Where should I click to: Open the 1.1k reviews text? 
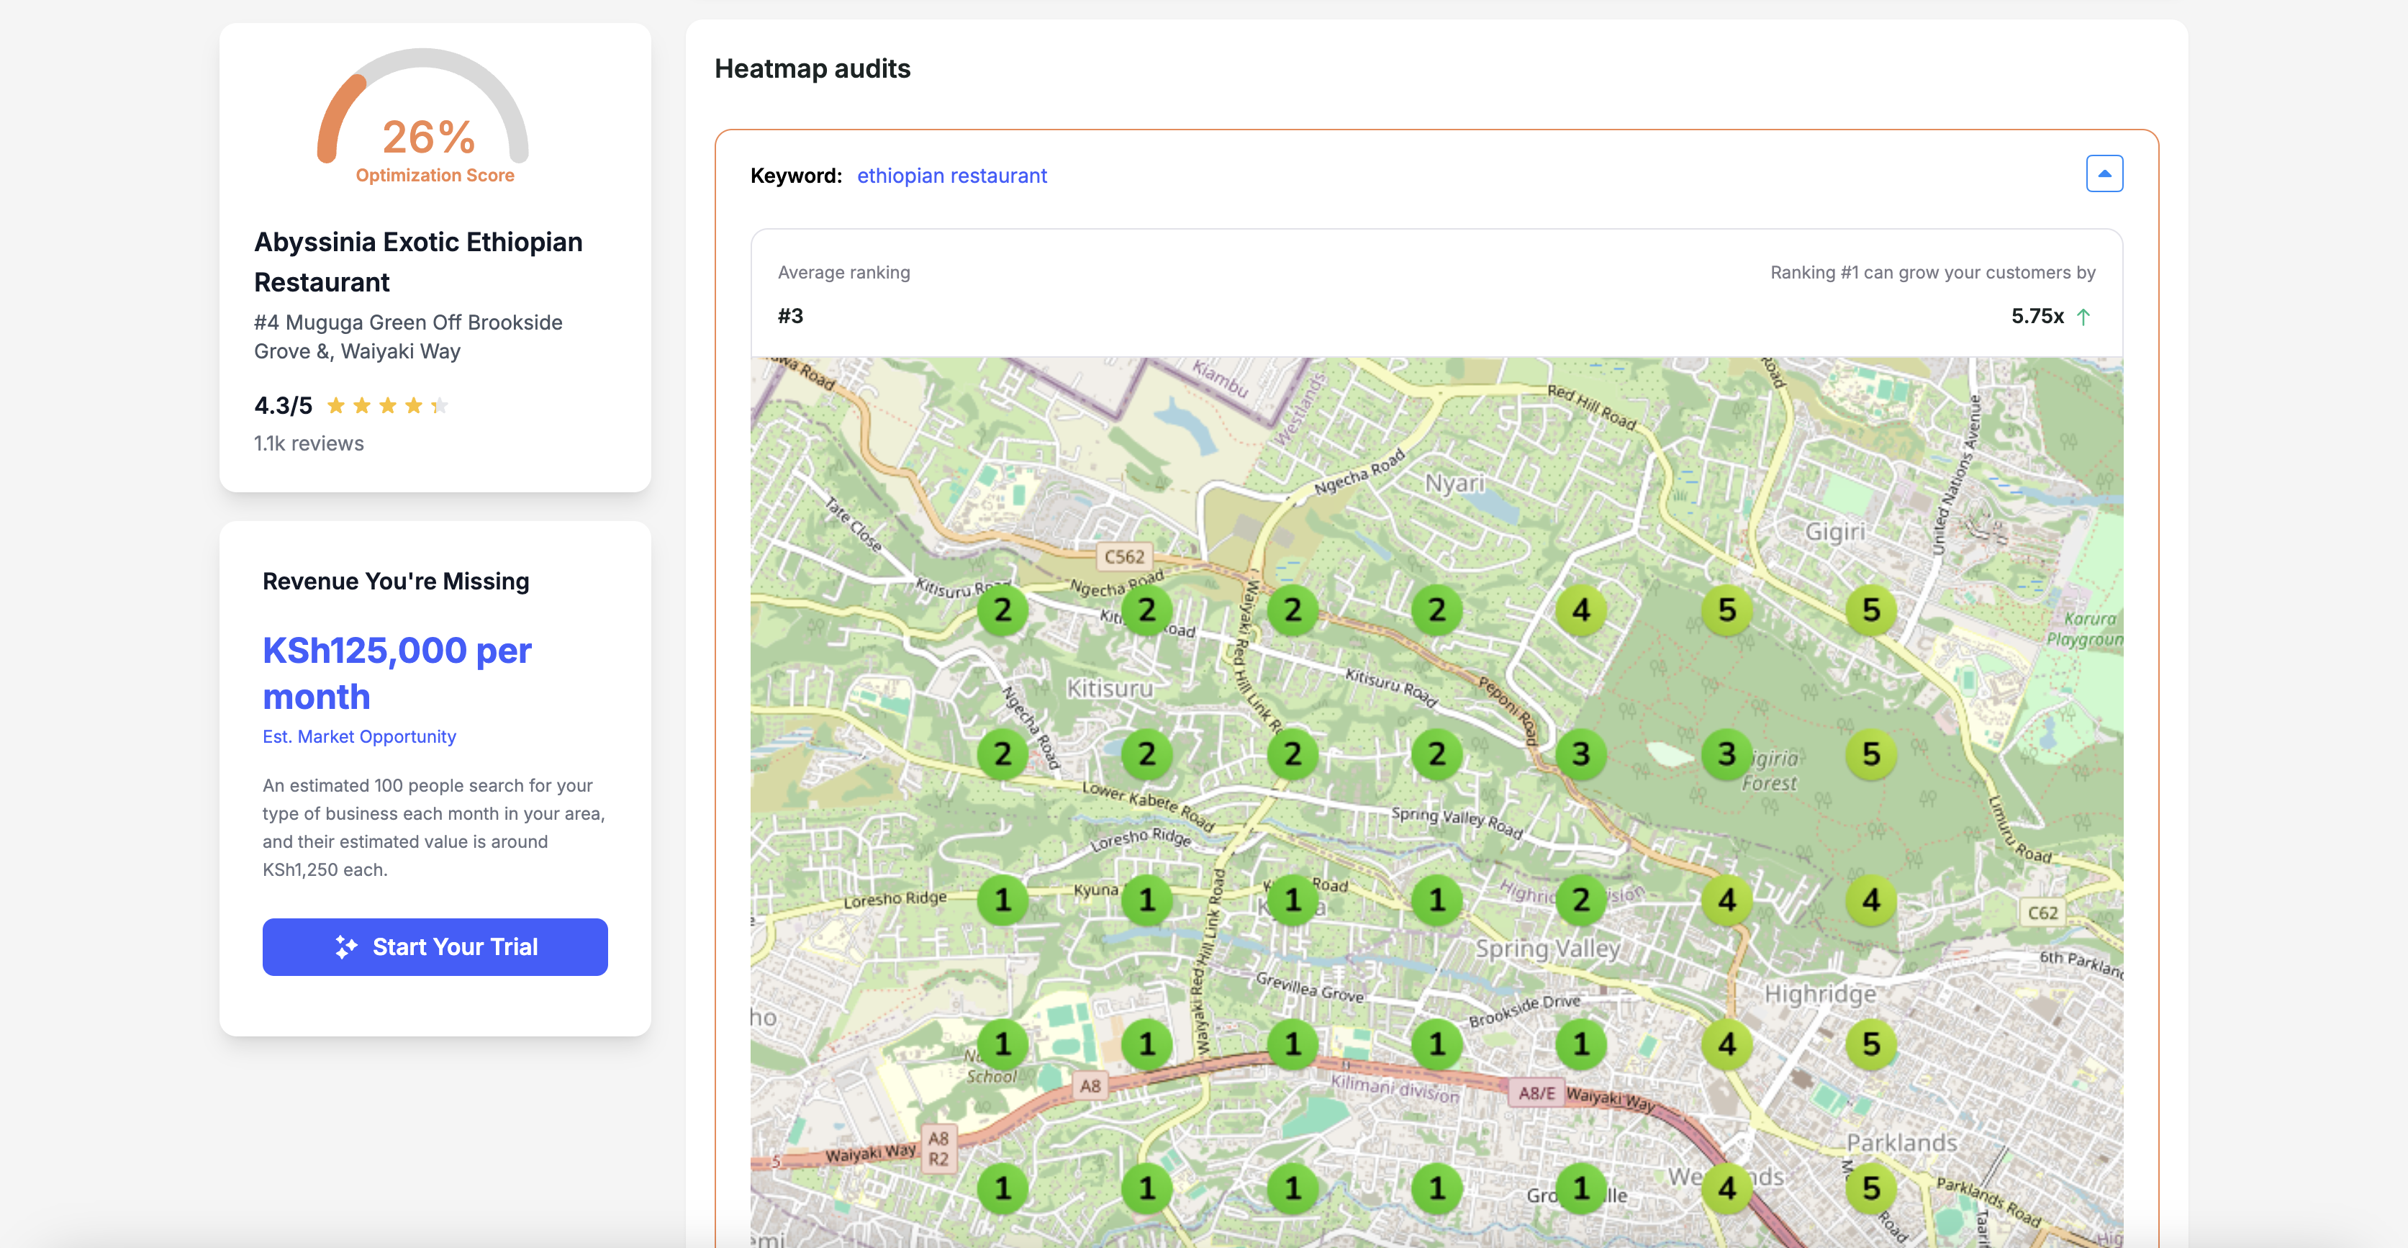[309, 443]
